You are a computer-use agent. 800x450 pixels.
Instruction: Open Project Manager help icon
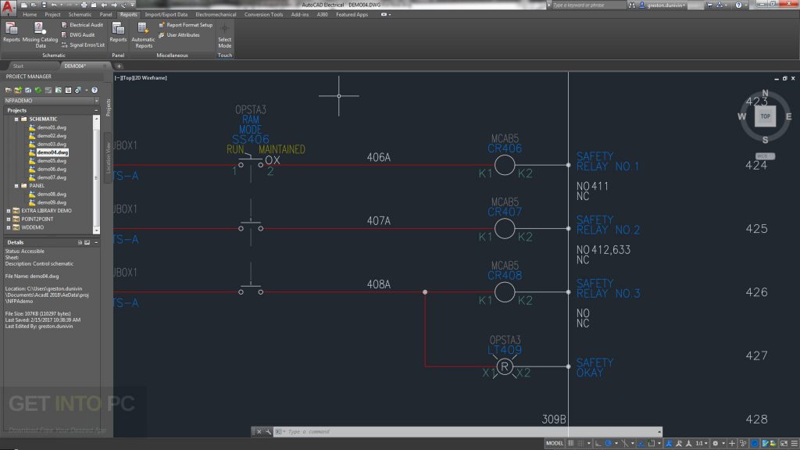[x=95, y=91]
